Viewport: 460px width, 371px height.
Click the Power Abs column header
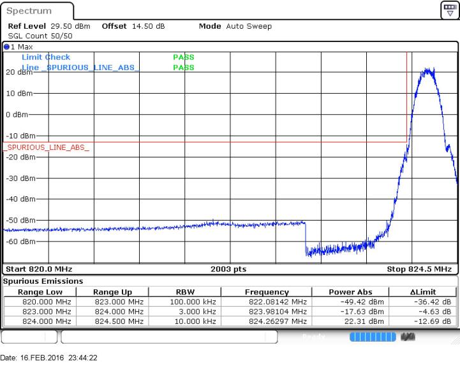350,292
